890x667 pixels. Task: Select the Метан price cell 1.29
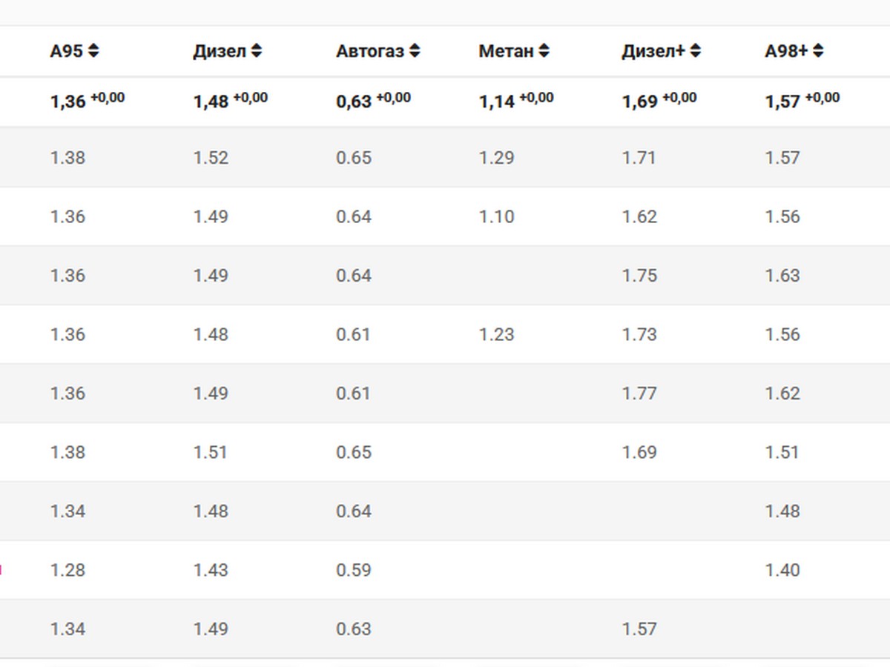click(x=496, y=158)
